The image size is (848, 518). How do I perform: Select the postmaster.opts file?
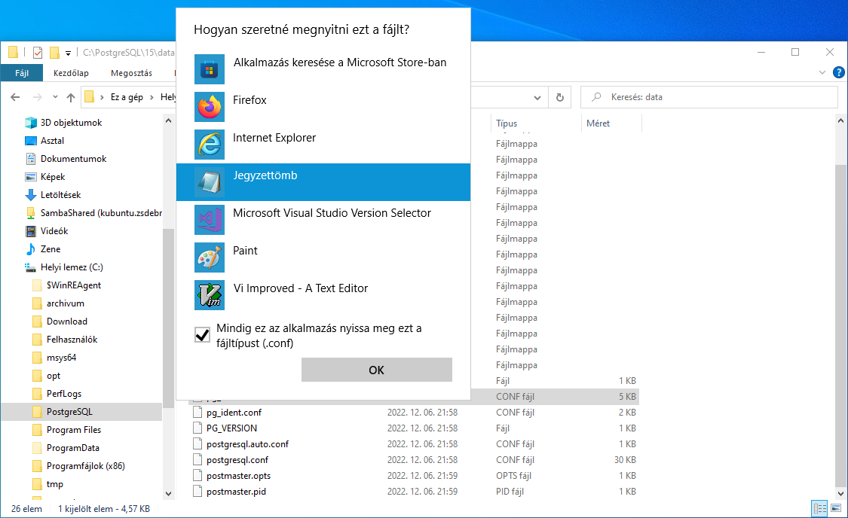coord(238,476)
